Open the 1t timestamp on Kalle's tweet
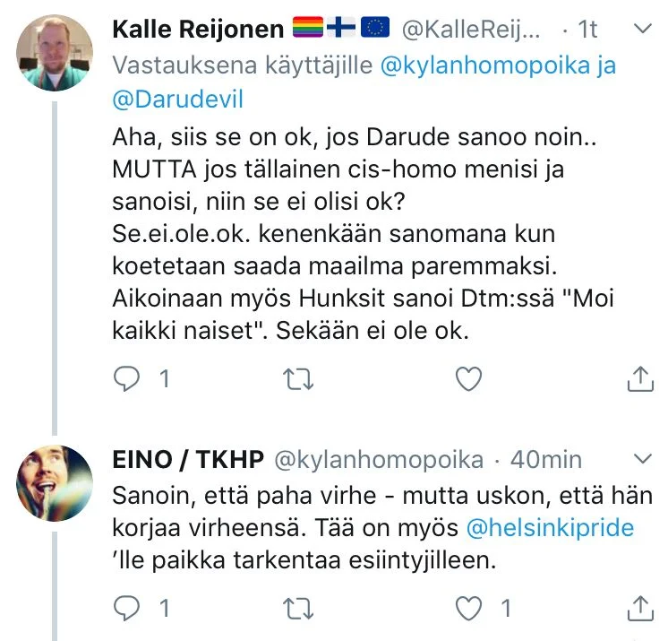The image size is (668, 641). [586, 30]
